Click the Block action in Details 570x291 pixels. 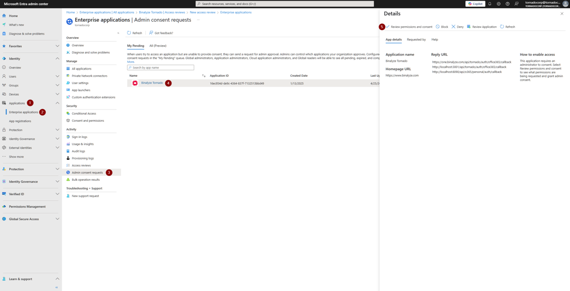pos(442,27)
